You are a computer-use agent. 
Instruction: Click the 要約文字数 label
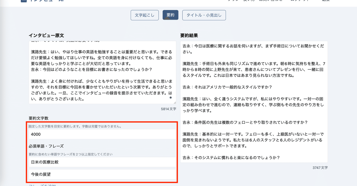(x=39, y=118)
